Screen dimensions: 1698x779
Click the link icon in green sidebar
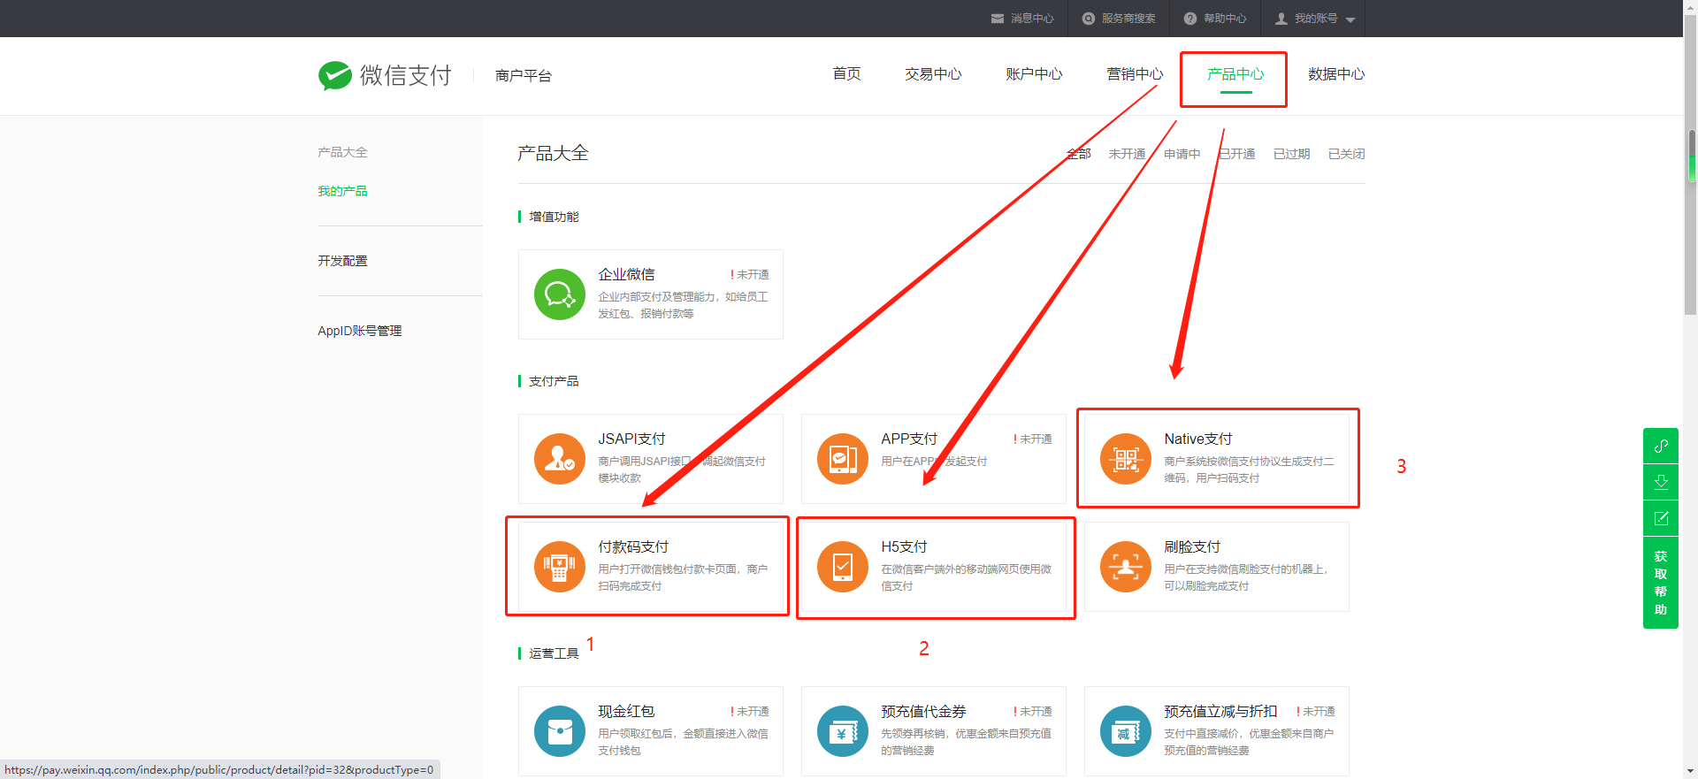pos(1661,446)
